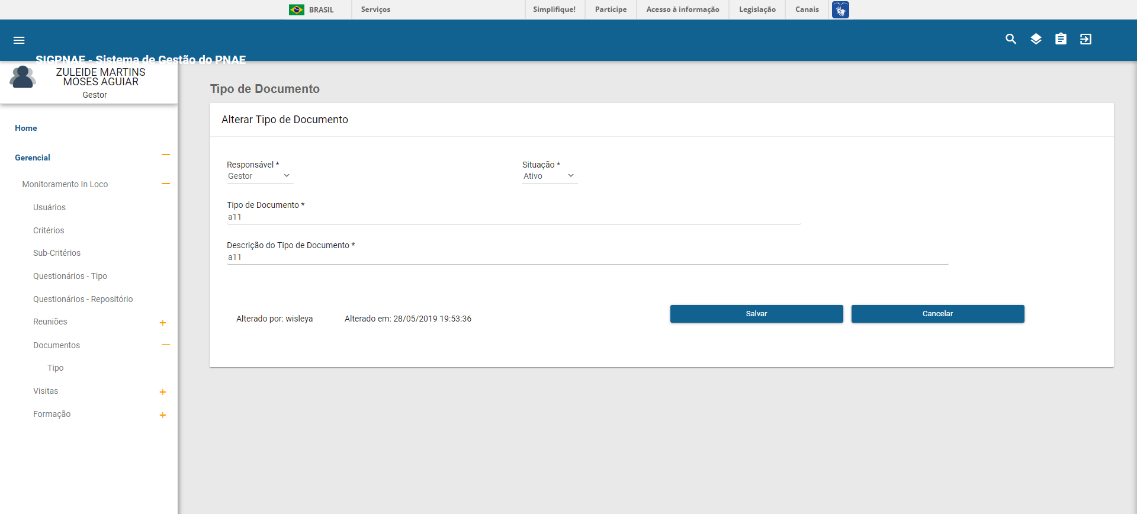Collapse the Gerencial menu section
This screenshot has height=514, width=1137.
(x=166, y=155)
